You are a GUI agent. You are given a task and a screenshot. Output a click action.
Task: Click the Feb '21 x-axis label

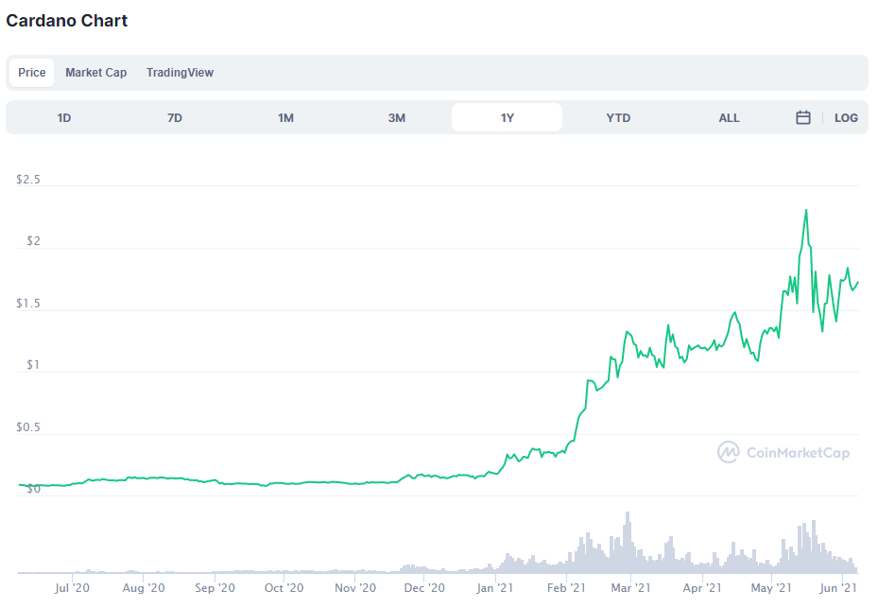(x=566, y=588)
